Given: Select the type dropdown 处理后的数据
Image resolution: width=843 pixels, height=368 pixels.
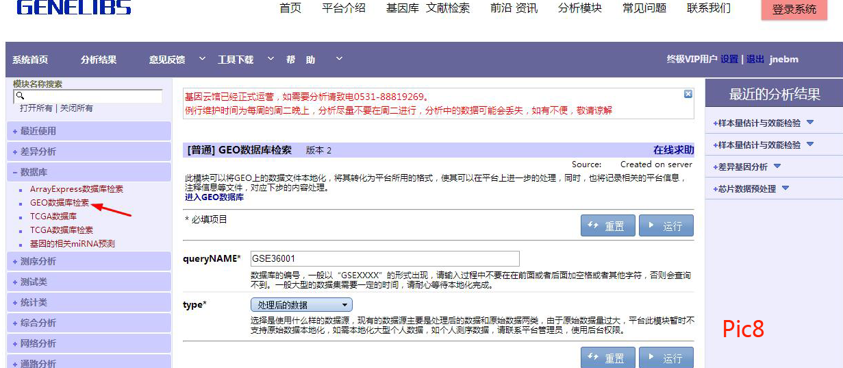Looking at the screenshot, I should point(301,305).
